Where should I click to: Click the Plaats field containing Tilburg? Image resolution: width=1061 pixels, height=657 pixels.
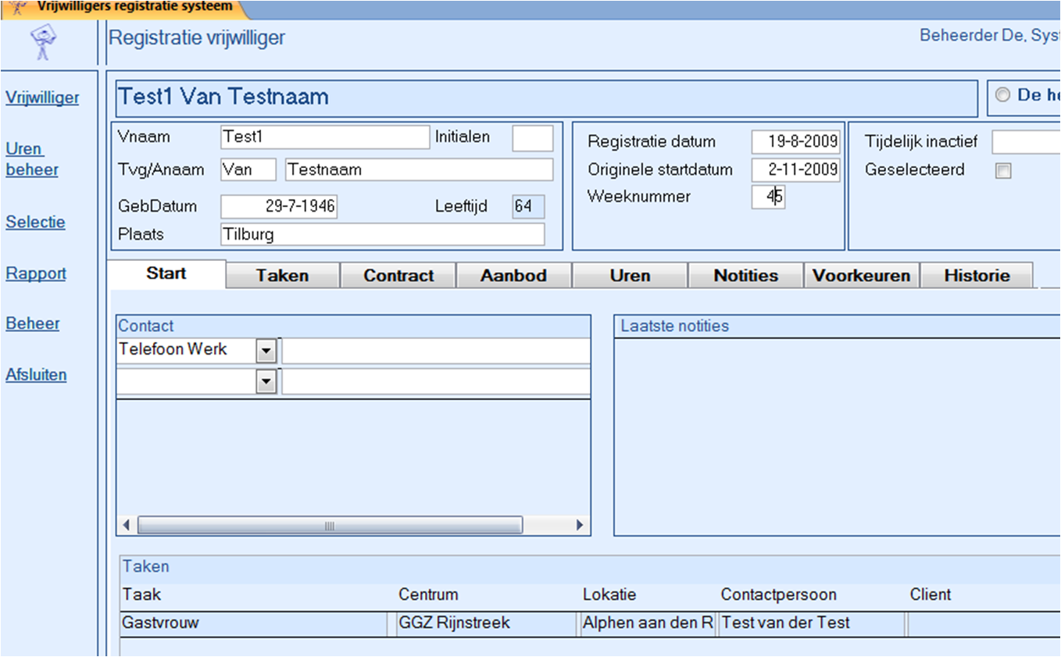point(383,234)
